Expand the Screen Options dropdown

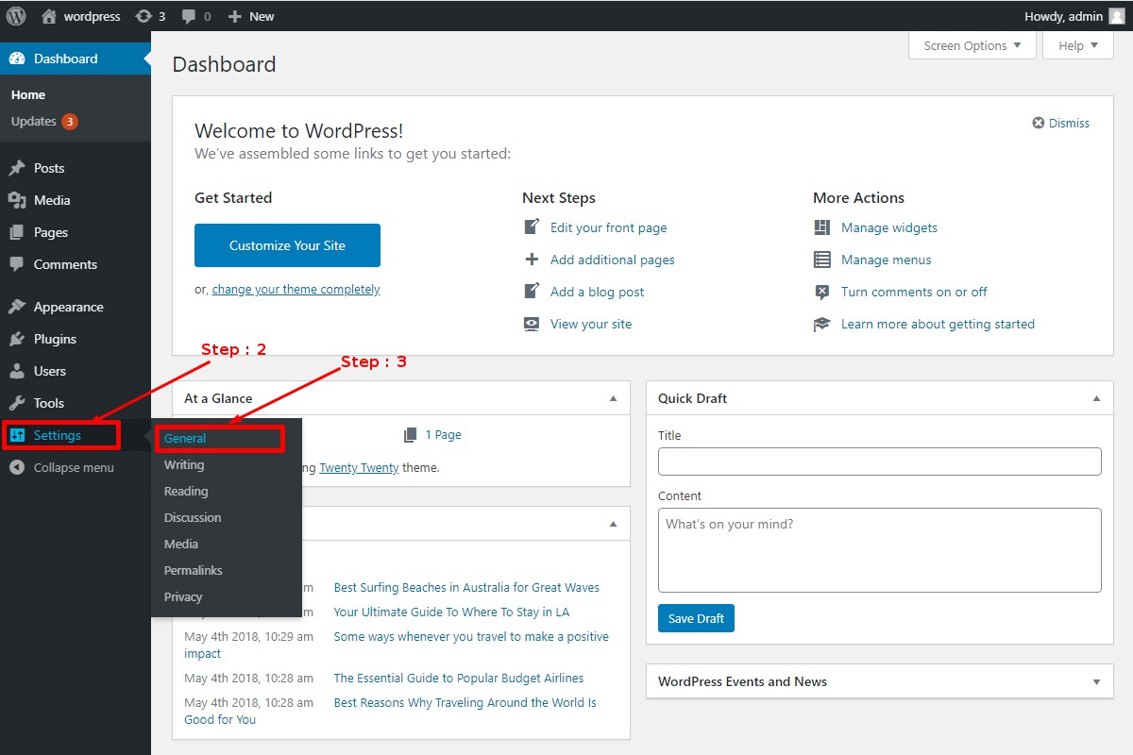(x=972, y=45)
